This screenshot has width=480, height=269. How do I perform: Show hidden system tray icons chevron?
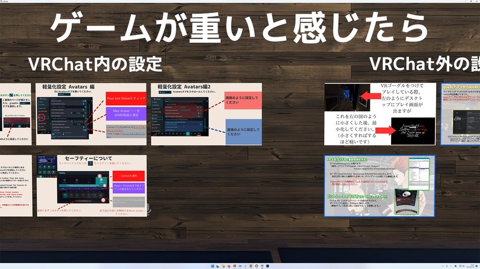click(x=443, y=266)
